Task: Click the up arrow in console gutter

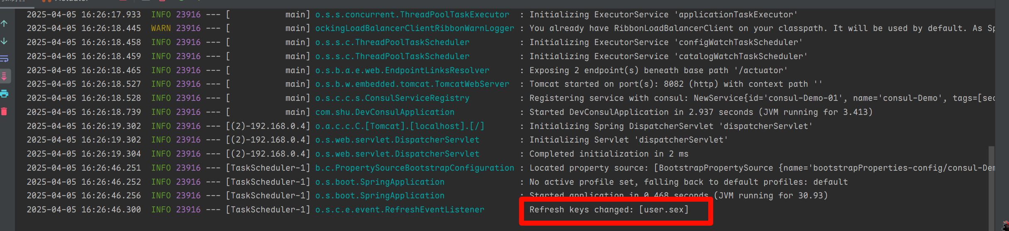Action: coord(5,24)
